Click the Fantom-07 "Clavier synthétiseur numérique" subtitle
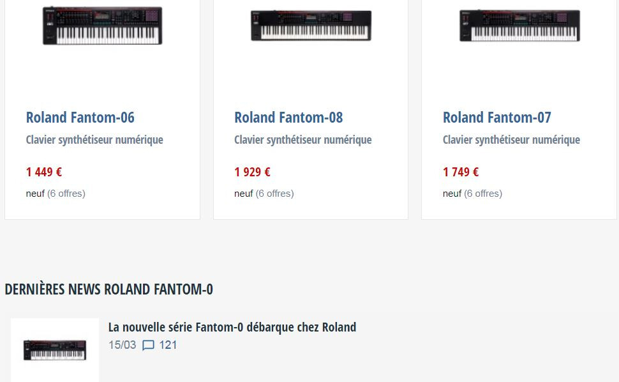Image resolution: width=619 pixels, height=382 pixels. tap(511, 140)
